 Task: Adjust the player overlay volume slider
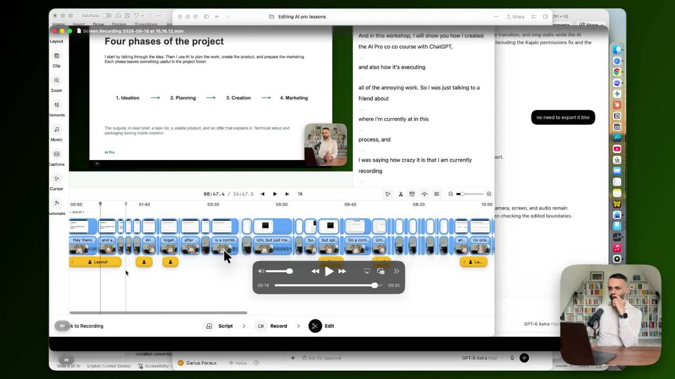(279, 271)
